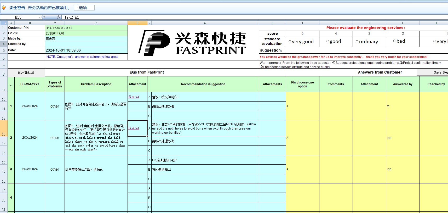Click the 'Types of Problems' header cell
The width and height of the screenshot is (448, 213).
point(55,84)
